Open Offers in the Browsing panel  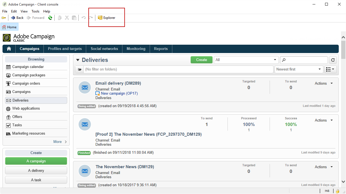[36, 117]
